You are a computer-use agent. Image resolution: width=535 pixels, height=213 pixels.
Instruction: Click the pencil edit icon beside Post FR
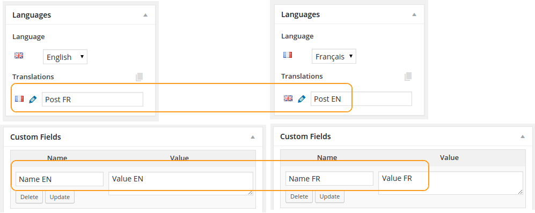(x=33, y=100)
